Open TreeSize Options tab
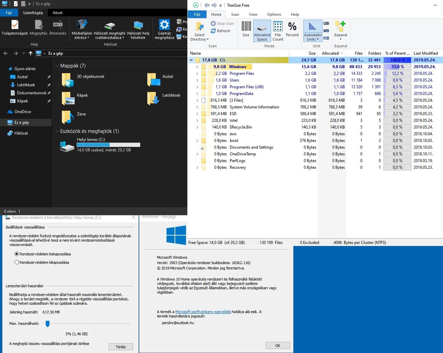 (x=274, y=14)
